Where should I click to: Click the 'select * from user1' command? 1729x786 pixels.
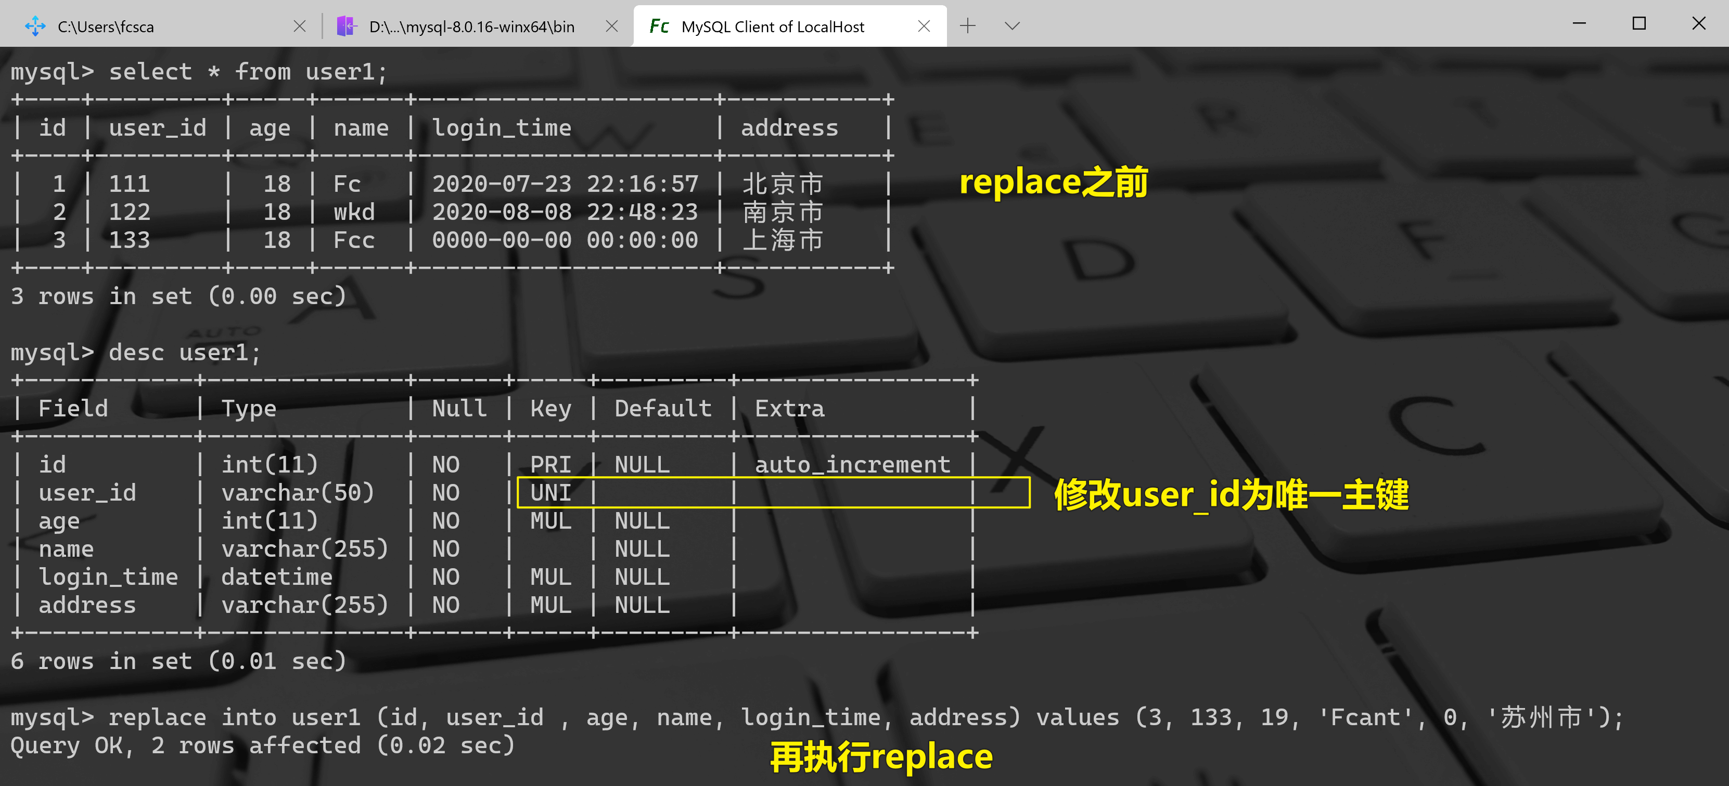[247, 72]
